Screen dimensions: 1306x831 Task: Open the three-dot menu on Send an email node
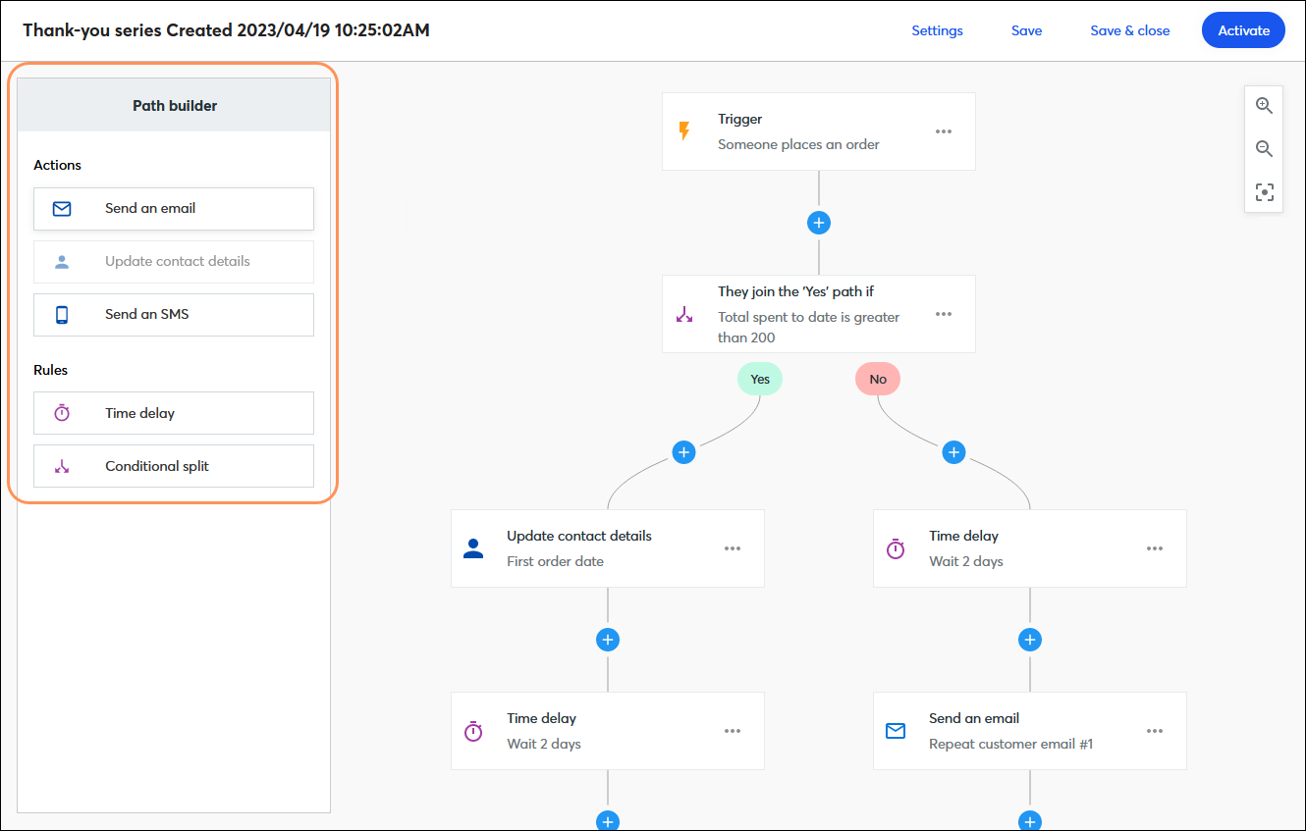click(1155, 731)
